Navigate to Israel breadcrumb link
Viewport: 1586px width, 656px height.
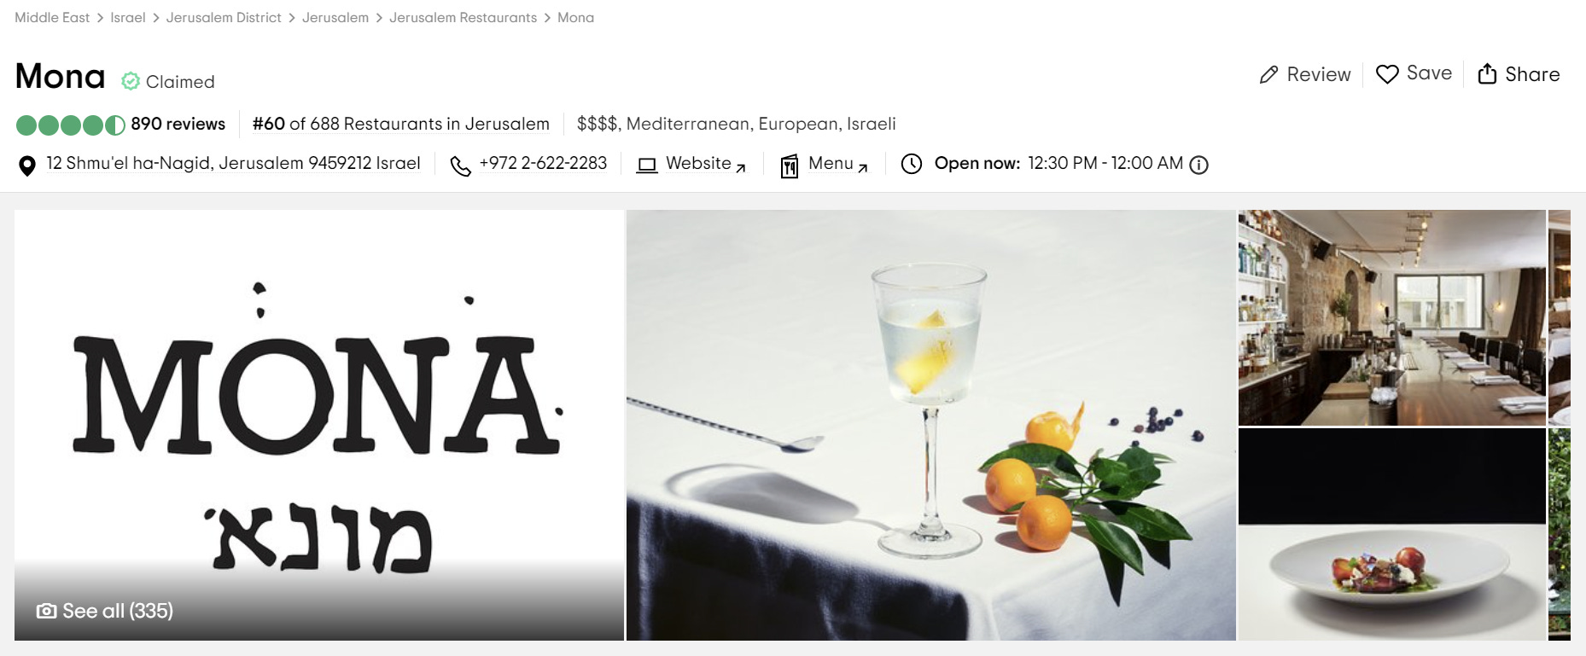point(128,17)
